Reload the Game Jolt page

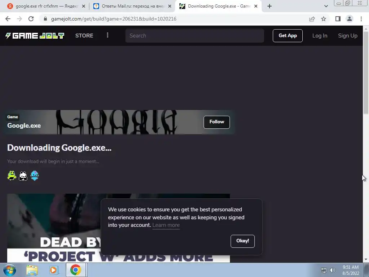[x=31, y=19]
